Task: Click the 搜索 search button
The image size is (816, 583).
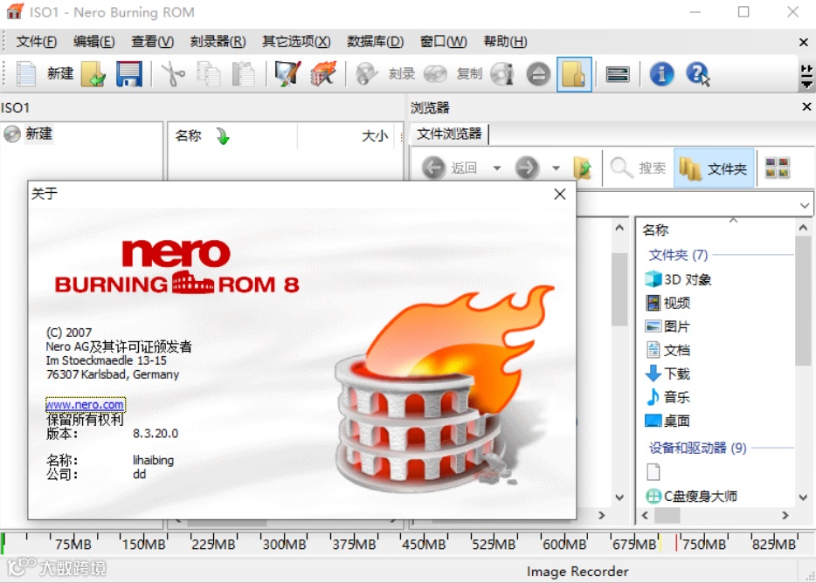Action: coord(638,168)
